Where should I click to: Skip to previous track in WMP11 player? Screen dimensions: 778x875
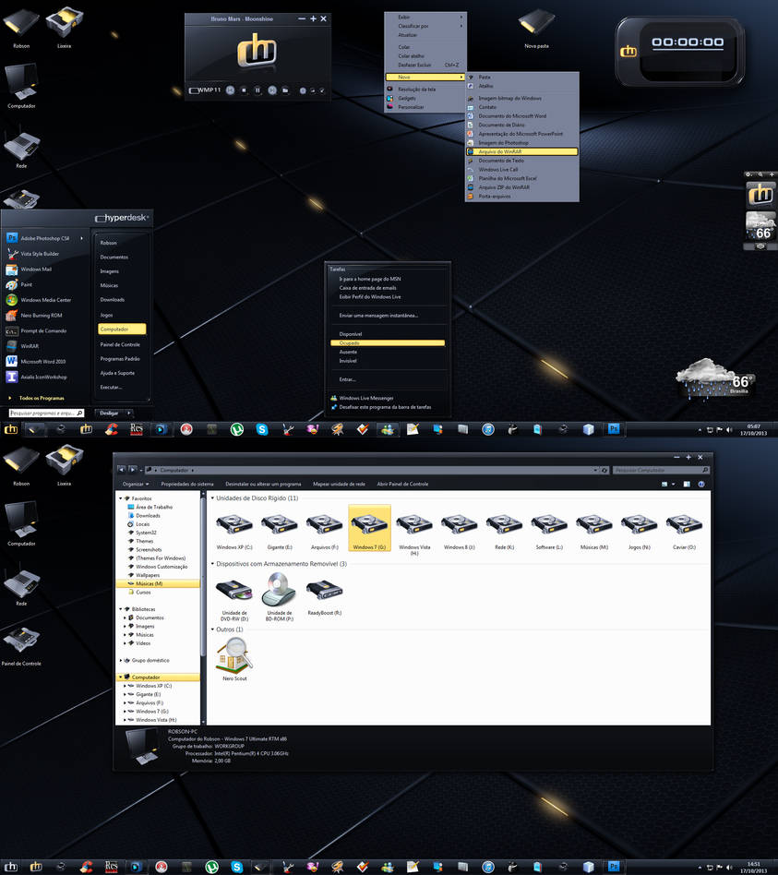coord(230,90)
